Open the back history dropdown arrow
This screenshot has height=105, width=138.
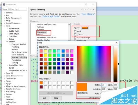[x=85, y=9]
